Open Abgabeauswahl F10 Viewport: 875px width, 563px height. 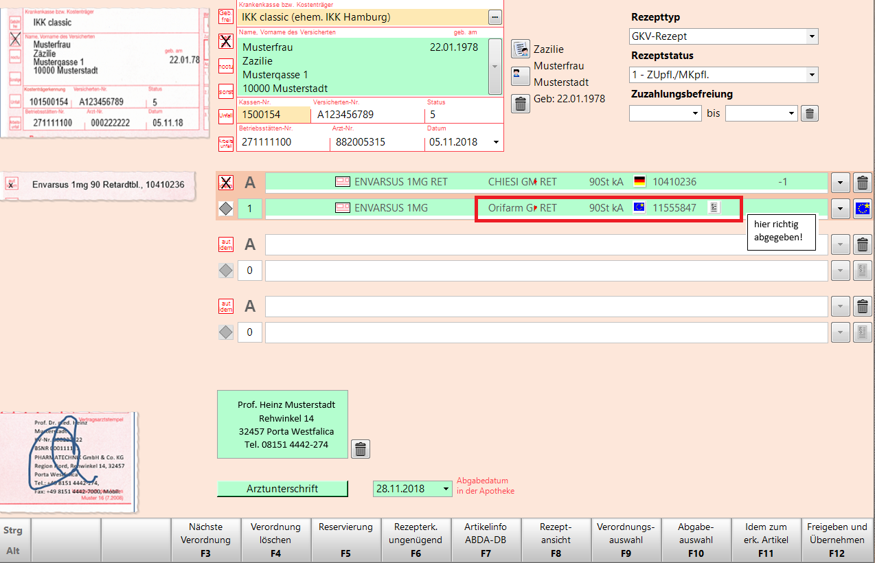696,540
